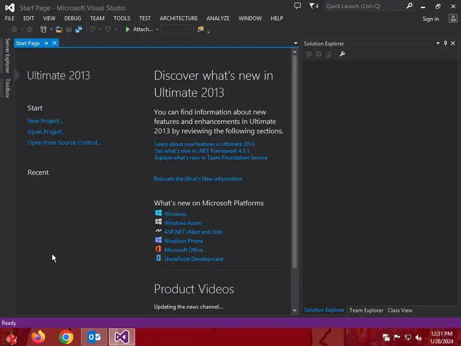The image size is (461, 346).
Task: Open Learn about new features in Ultimate 2013
Action: (x=204, y=144)
